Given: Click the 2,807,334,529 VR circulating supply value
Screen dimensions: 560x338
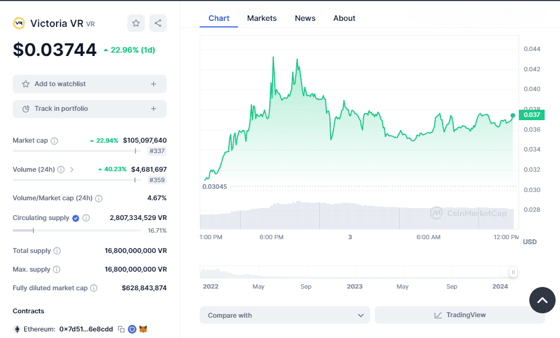Looking at the screenshot, I should 138,218.
